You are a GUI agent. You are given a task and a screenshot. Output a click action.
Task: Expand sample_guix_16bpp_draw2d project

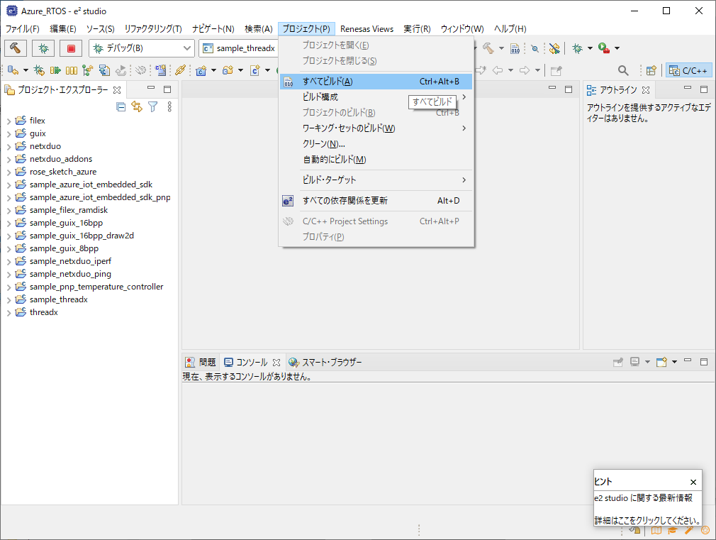point(9,236)
